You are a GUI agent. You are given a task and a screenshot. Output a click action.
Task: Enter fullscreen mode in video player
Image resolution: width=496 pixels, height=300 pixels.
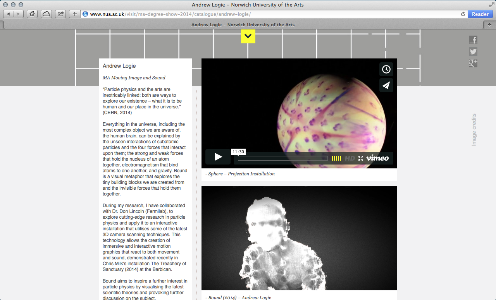coord(361,158)
